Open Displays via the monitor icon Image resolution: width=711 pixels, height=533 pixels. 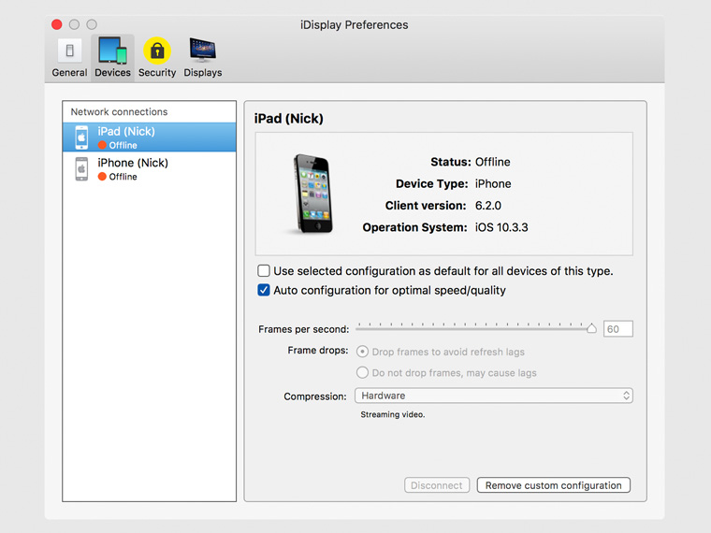click(202, 51)
